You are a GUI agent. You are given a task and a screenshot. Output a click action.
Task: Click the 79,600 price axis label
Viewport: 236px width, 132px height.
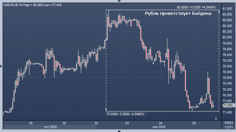pos(227,49)
